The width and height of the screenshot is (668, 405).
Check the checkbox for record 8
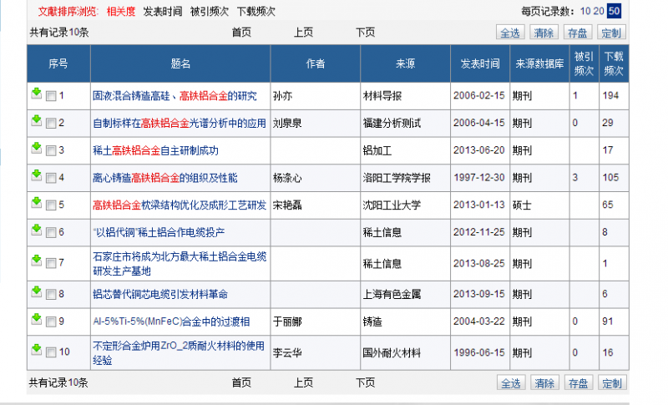pyautogui.click(x=51, y=294)
